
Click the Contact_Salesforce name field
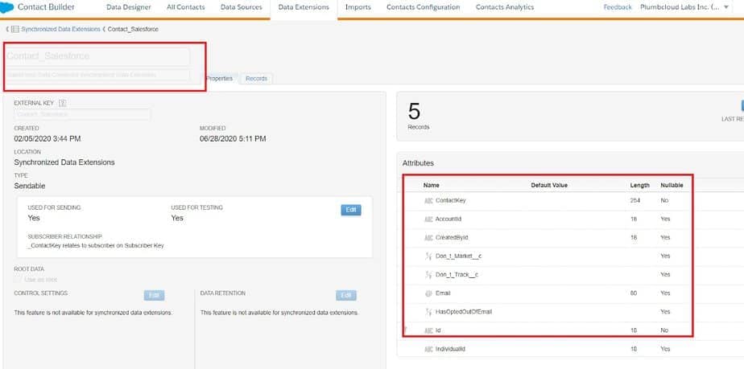tap(97, 56)
